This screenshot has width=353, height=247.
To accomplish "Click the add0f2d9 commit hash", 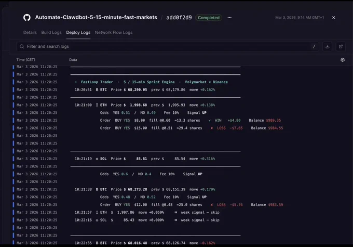I will pos(179,18).
